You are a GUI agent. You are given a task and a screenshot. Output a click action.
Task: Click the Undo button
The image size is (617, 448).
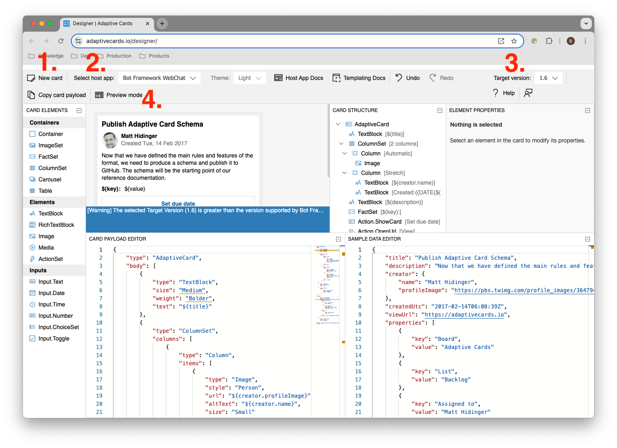point(407,78)
